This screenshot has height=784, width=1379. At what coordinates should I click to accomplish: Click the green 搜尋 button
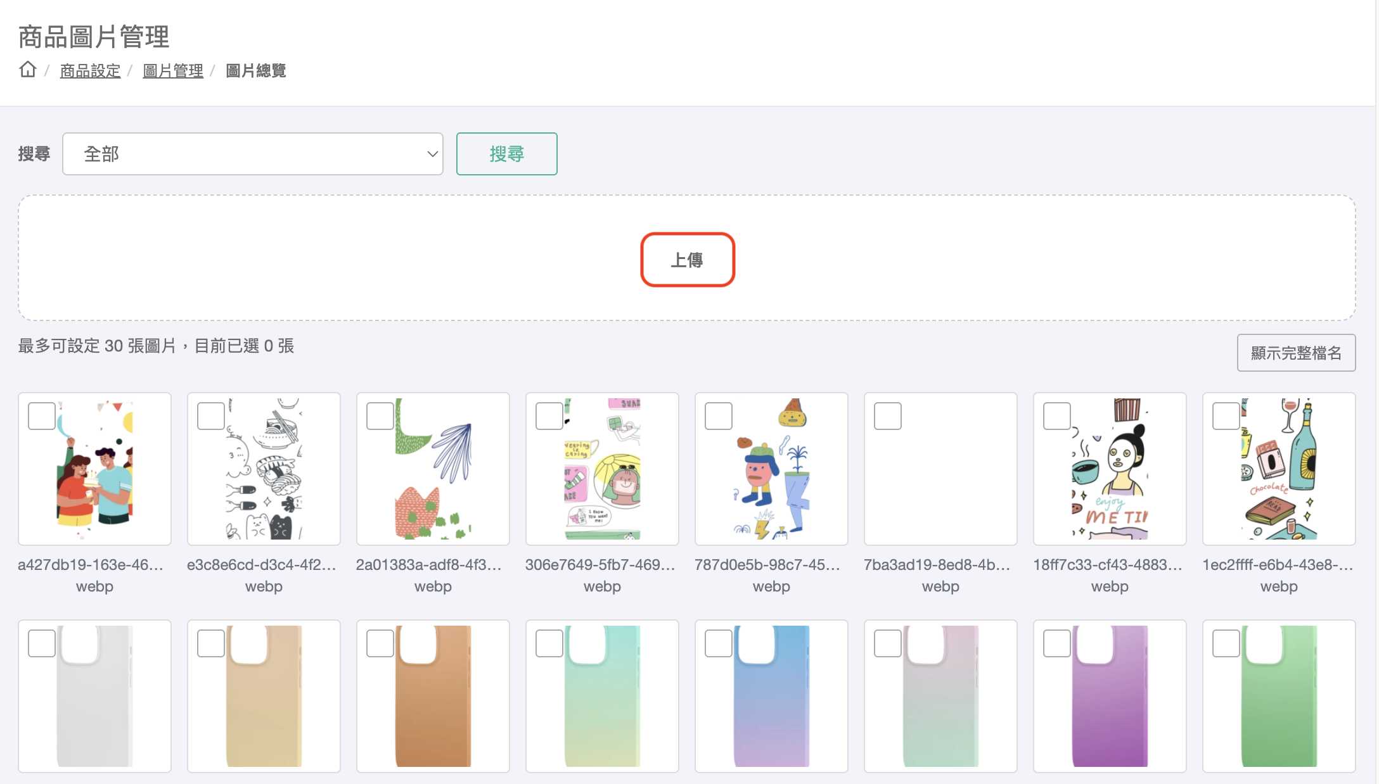click(506, 154)
